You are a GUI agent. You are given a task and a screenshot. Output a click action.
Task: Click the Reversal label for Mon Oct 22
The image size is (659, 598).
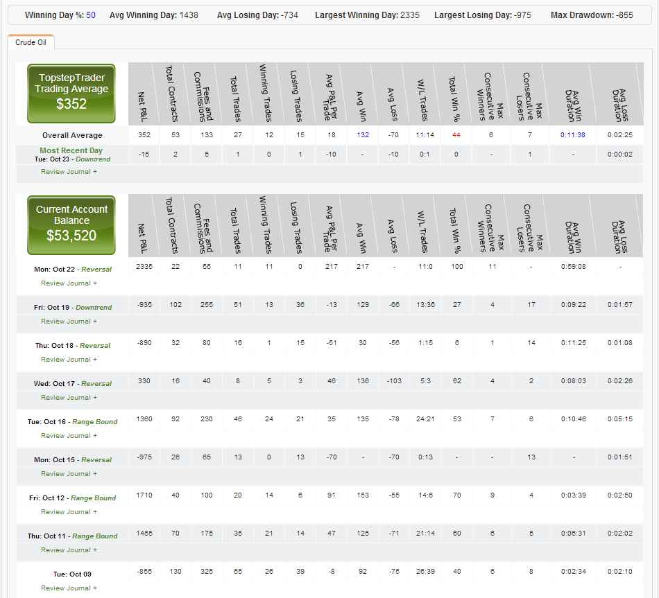[96, 270]
